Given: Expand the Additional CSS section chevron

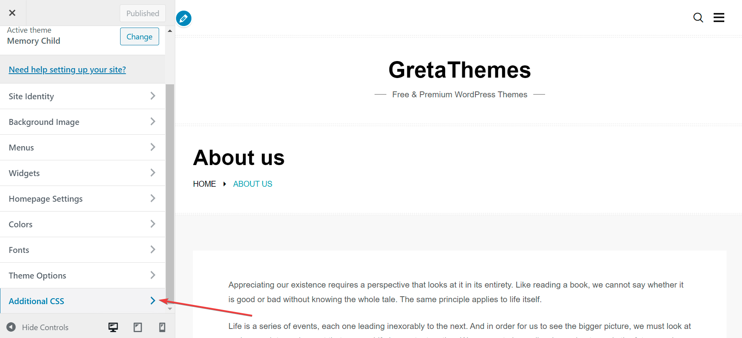Looking at the screenshot, I should (x=153, y=301).
